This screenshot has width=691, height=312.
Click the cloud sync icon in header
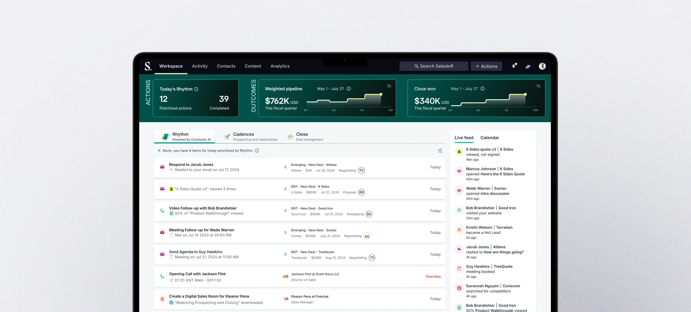528,66
